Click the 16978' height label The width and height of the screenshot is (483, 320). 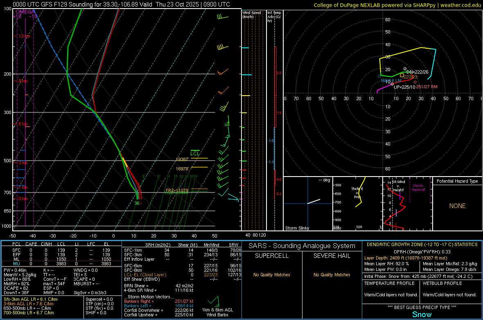coord(183,169)
